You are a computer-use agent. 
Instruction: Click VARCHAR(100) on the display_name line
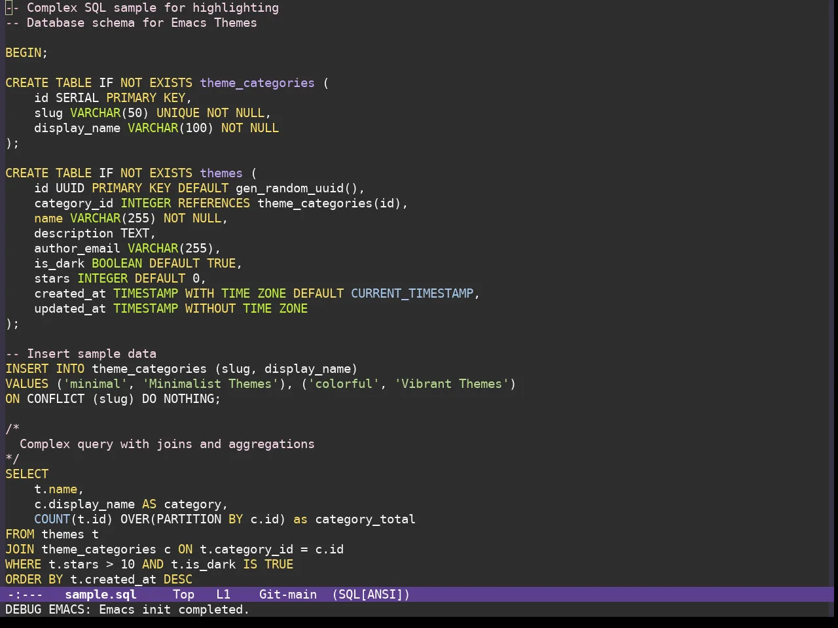[171, 128]
